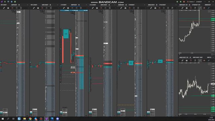Click the refresh-style icon in XRPUSDT chart toolbar
This screenshot has width=215, height=121.
pyautogui.click(x=195, y=8)
